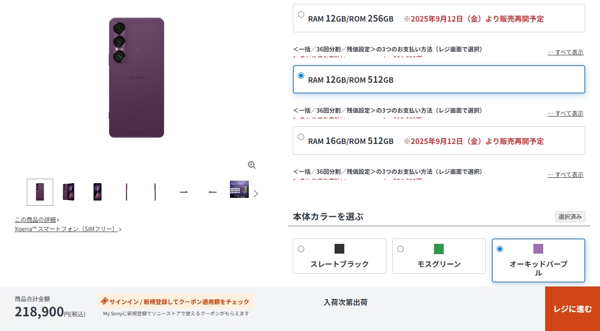
Task: Click the 選択済み badge next to color heading
Action: (x=570, y=216)
